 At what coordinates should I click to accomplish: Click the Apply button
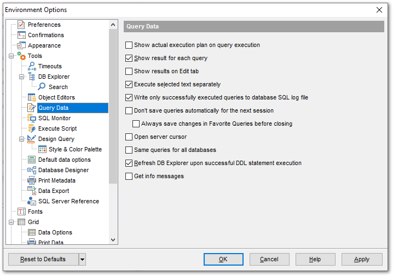pos(362,259)
